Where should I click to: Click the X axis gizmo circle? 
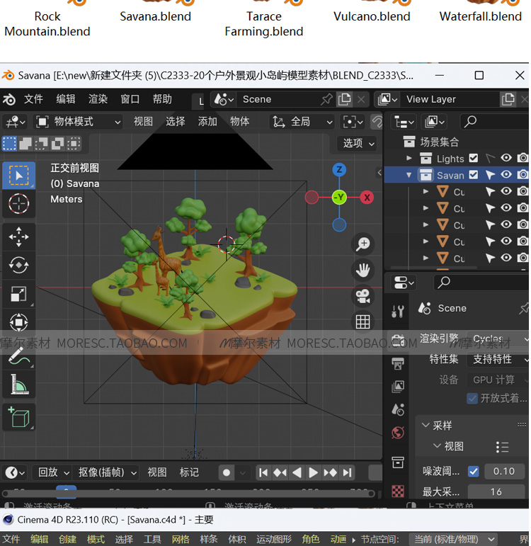tap(367, 198)
